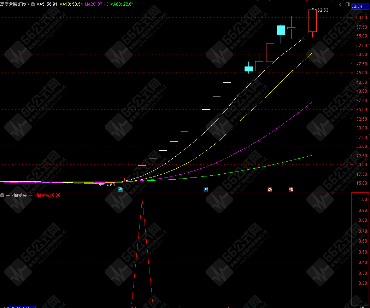Click the 15.00 price axis label
The image size is (370, 308).
point(362,183)
